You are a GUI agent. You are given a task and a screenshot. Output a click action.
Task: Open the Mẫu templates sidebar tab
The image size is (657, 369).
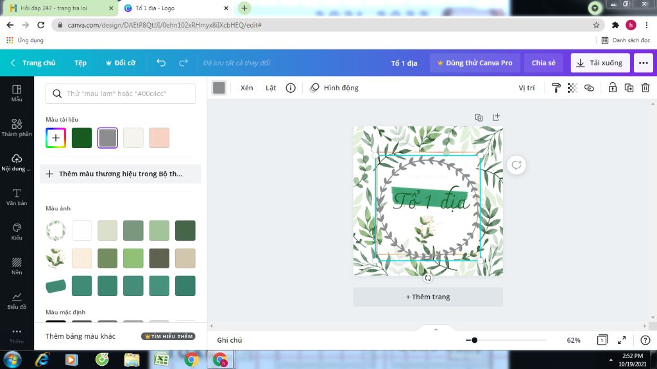(x=17, y=94)
